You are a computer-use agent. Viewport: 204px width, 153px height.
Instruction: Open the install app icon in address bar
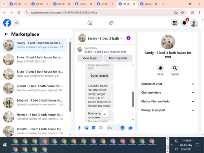(176, 13)
